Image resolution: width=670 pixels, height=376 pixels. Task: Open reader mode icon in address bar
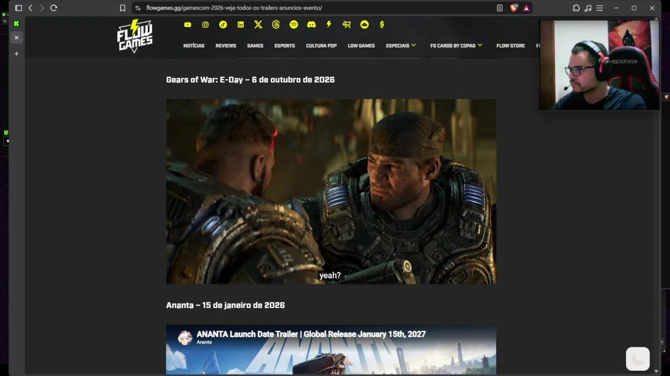coord(500,8)
